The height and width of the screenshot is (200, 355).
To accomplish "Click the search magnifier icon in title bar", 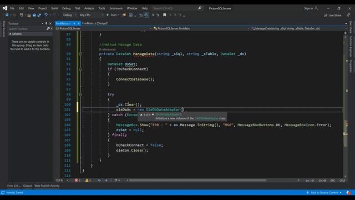I will 200,8.
